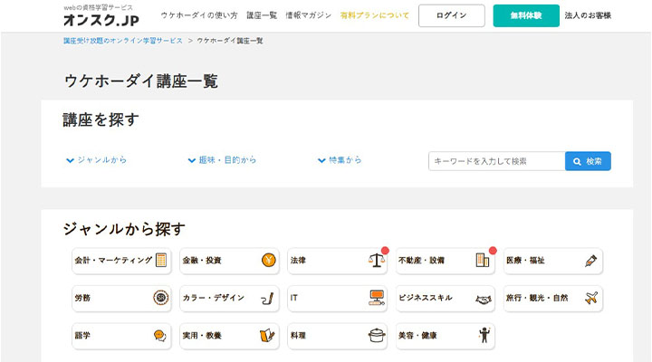This screenshot has width=652, height=362.
Task: Open 講座一覧 in the top navigation
Action: pyautogui.click(x=262, y=15)
